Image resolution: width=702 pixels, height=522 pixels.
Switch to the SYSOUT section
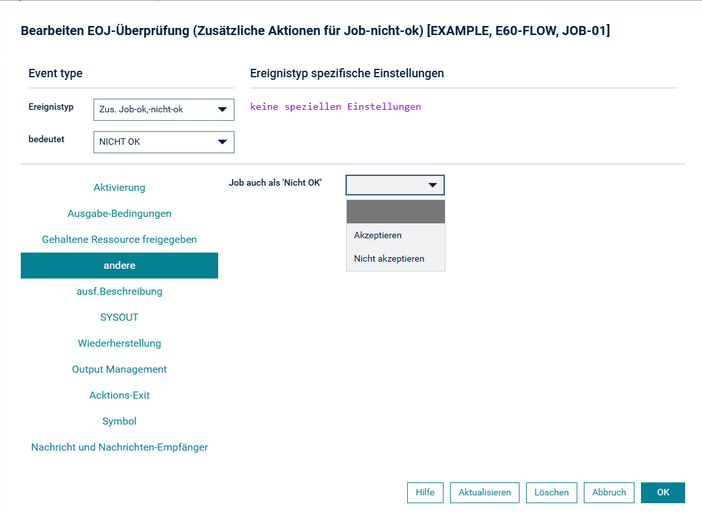[x=119, y=317]
